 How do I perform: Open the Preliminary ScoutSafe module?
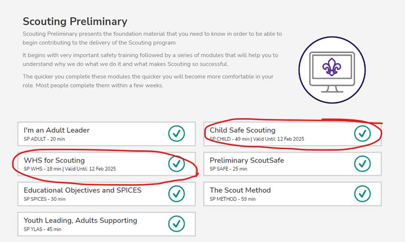246,161
